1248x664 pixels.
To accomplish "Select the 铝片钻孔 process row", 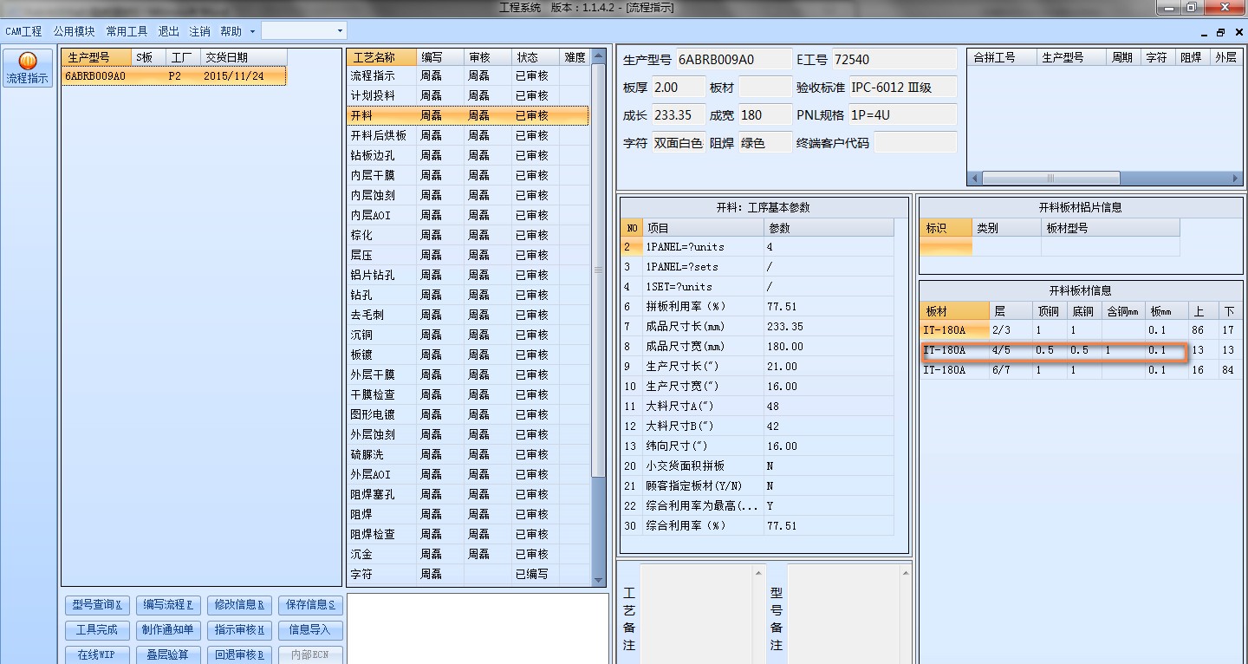I will (467, 275).
